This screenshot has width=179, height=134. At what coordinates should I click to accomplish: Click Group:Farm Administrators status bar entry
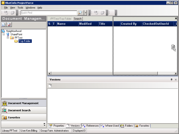pyautogui.click(x=55, y=131)
